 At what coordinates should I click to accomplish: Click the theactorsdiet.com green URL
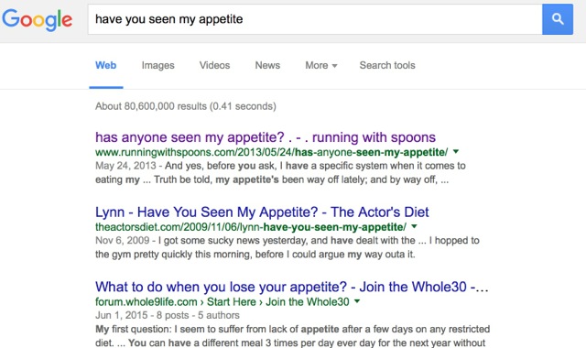click(251, 227)
